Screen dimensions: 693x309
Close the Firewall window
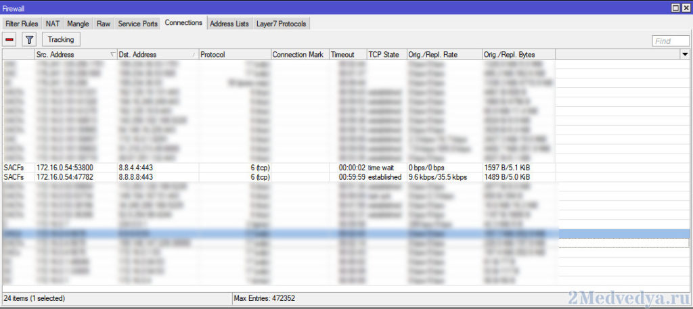(x=685, y=7)
